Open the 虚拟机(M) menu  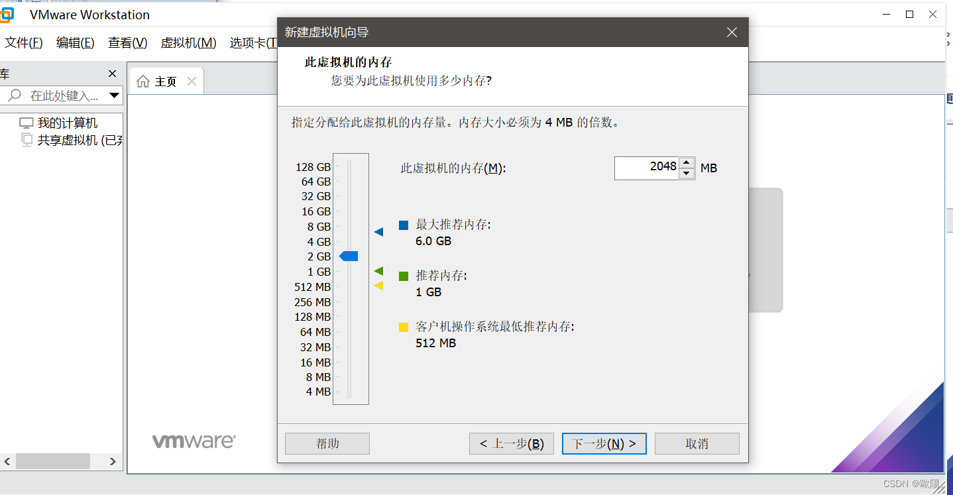(x=188, y=43)
